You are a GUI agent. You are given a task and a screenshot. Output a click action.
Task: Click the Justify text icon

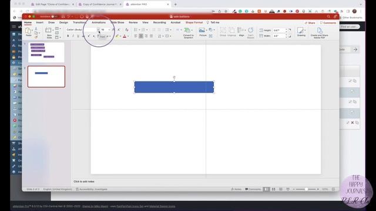pos(152,36)
